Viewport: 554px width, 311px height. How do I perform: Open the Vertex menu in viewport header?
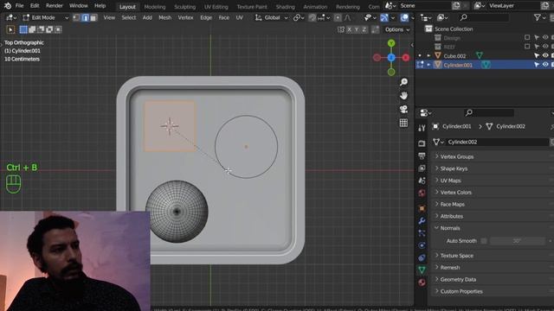pyautogui.click(x=185, y=17)
